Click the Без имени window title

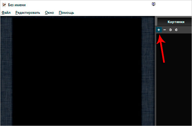[17, 5]
